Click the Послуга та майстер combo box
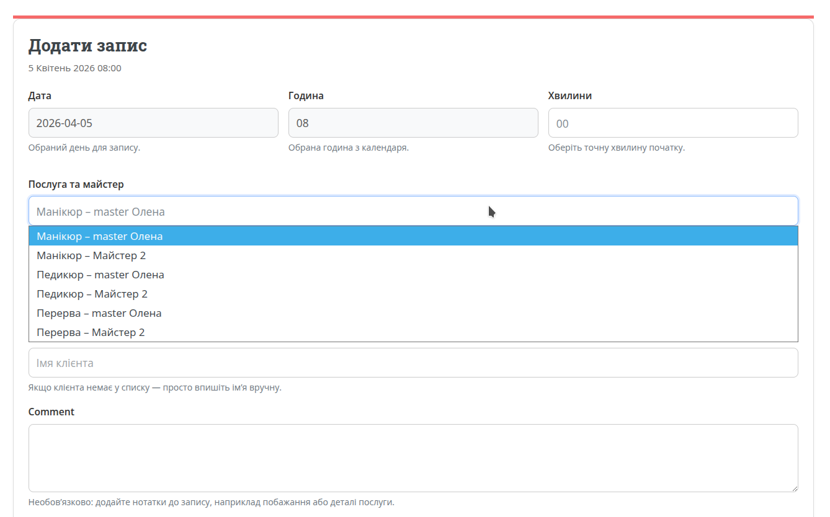 [413, 211]
